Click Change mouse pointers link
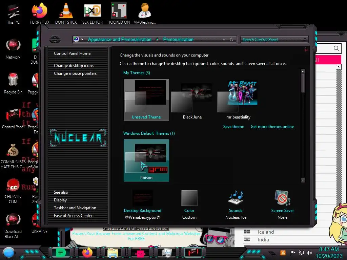Viewport: 347px width, 260px height. tap(75, 73)
